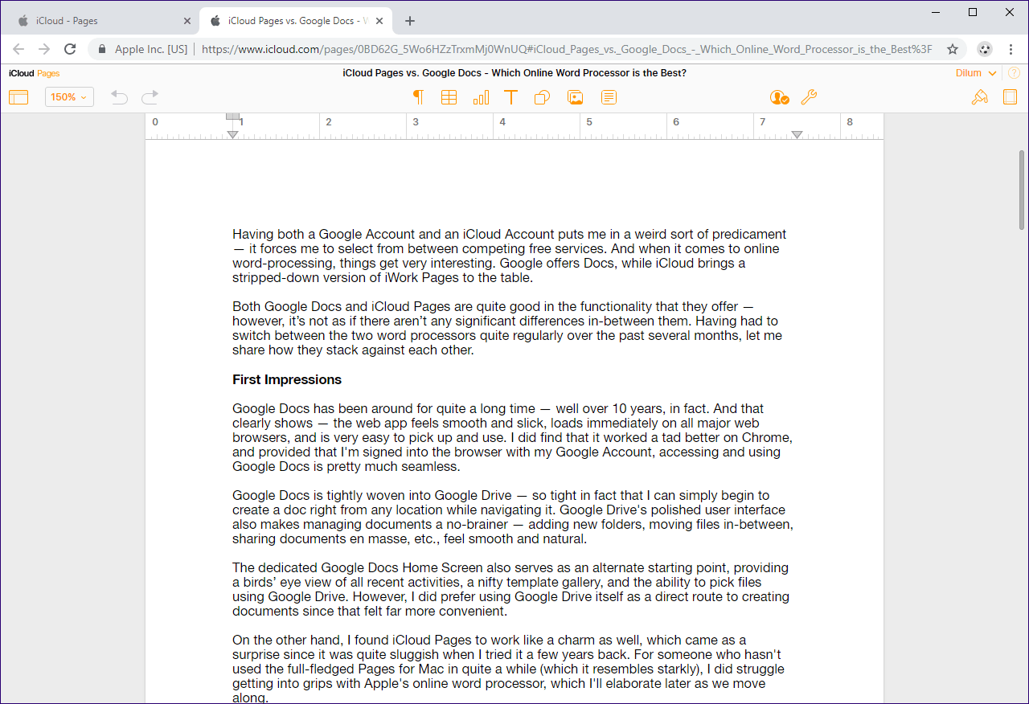Insert a Text box from the toolbar
Viewport: 1029px width, 704px height.
coord(510,97)
